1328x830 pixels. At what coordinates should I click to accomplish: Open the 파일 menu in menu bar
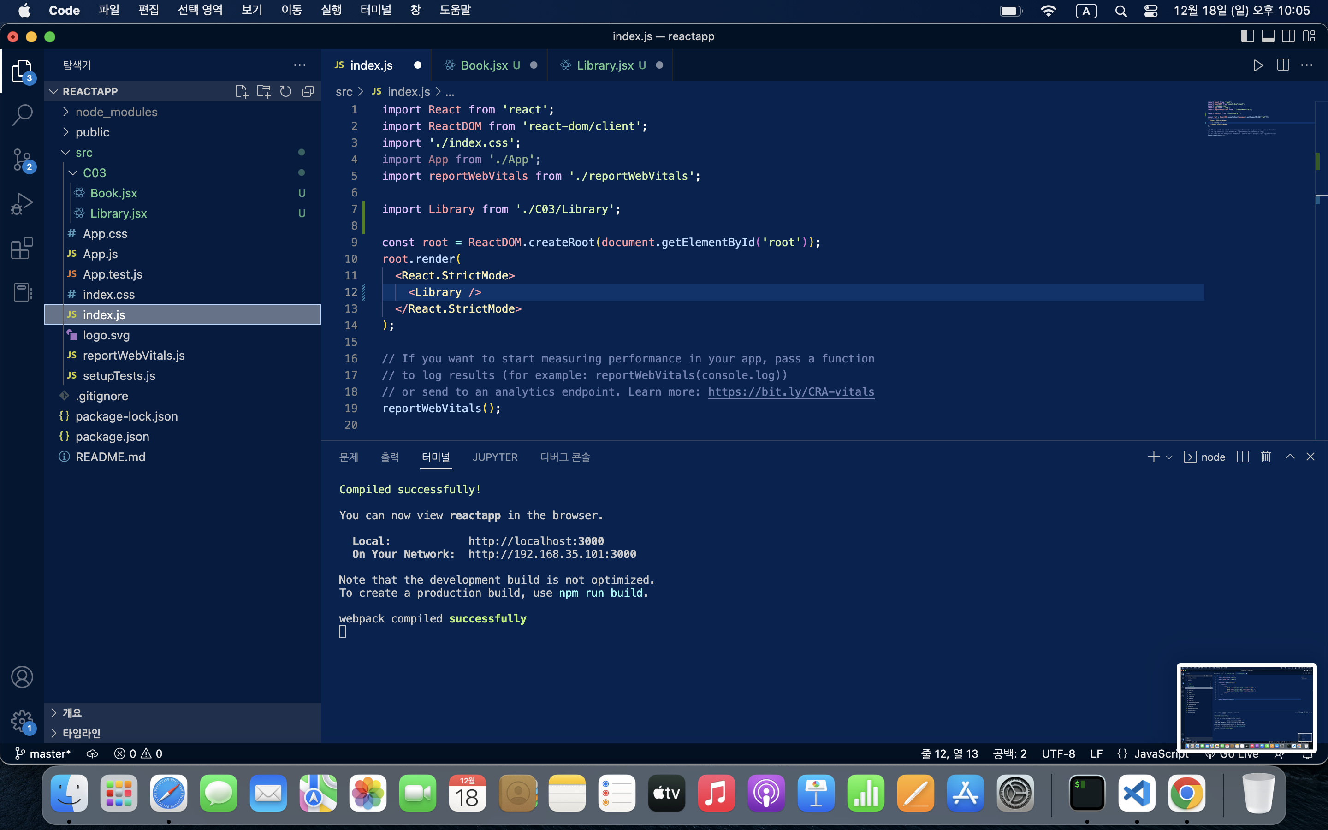[x=109, y=11]
